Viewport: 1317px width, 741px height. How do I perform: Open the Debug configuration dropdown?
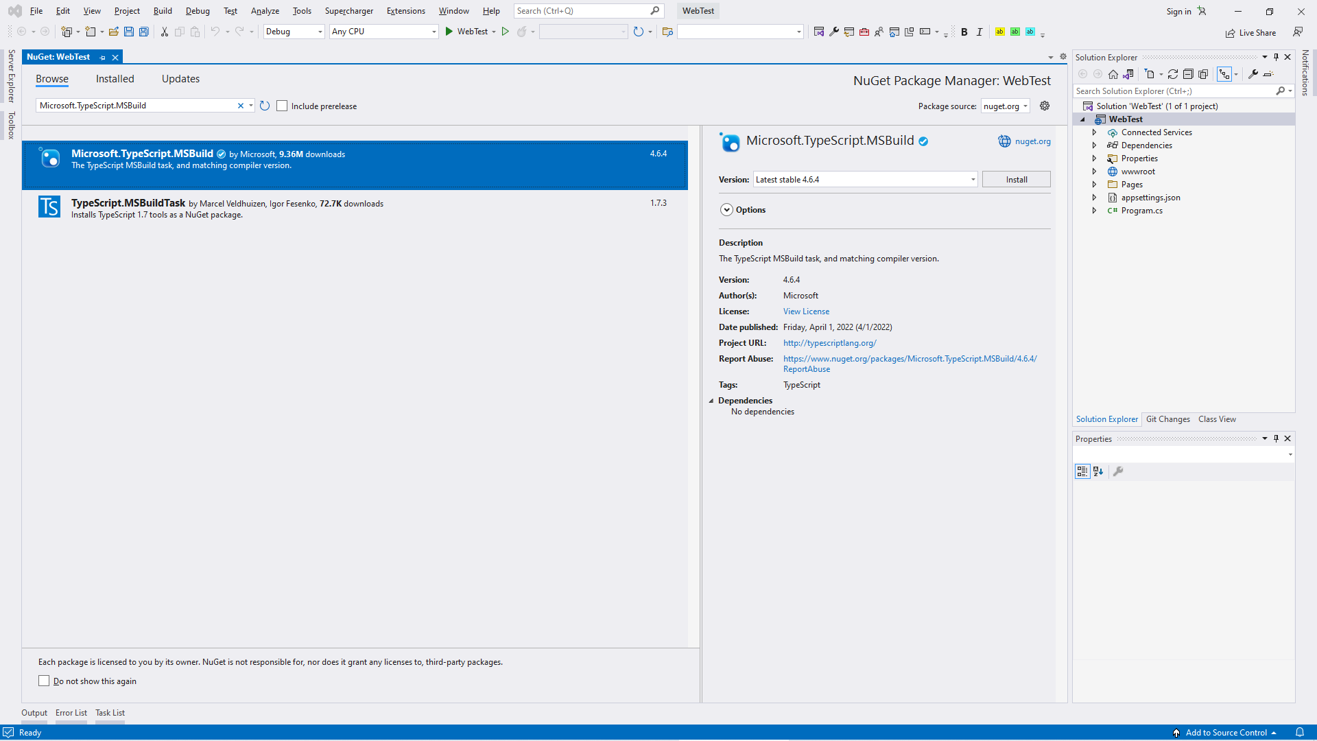294,32
